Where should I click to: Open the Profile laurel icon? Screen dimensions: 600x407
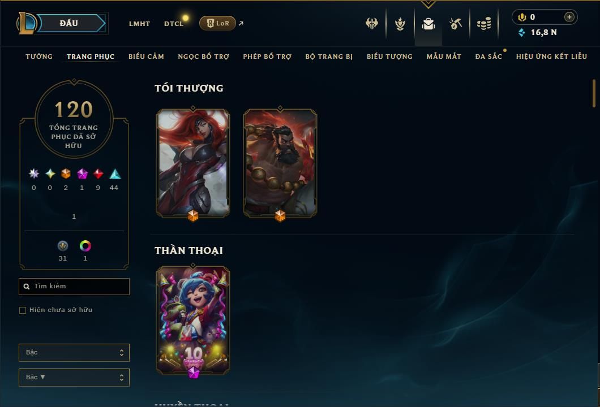pos(400,24)
